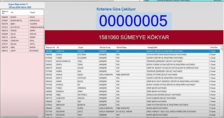Select the KAMİLE GEZİCİ row in results

[x=133, y=75]
